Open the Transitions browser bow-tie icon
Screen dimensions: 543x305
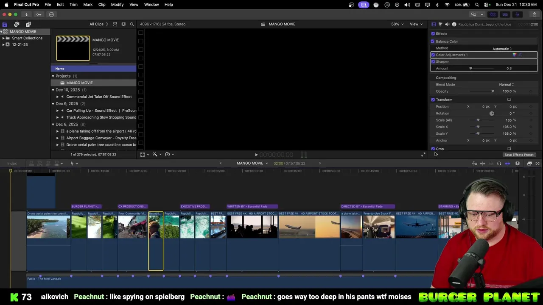coord(537,164)
